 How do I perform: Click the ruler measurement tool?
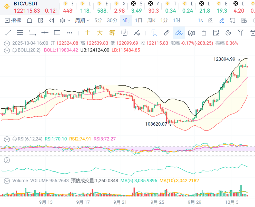point(166,33)
